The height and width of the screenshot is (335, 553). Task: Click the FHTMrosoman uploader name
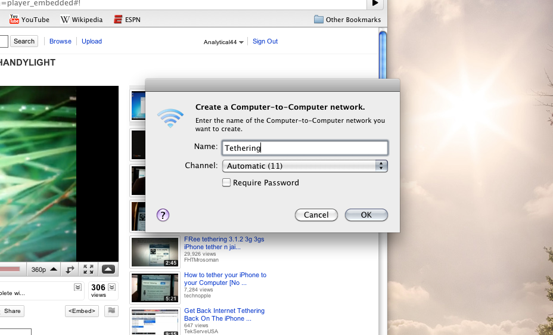pos(201,260)
